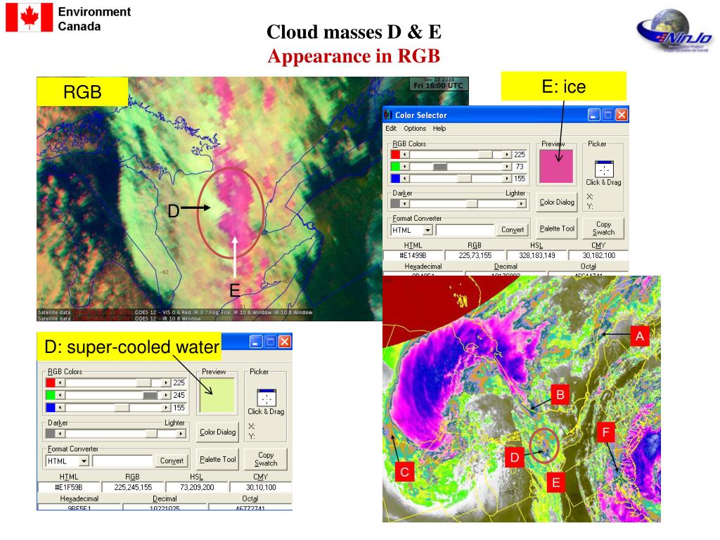
Task: Click the Darker/Lighter slider track in the E: ice window
Action: tap(463, 203)
